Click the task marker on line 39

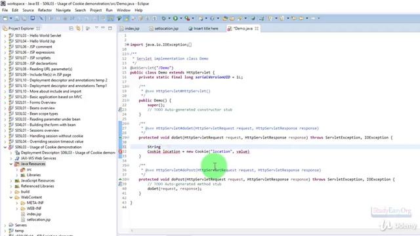pyautogui.click(x=120, y=184)
